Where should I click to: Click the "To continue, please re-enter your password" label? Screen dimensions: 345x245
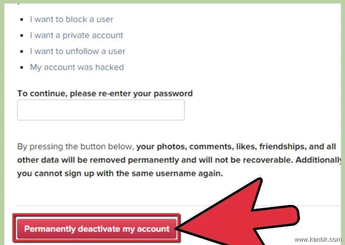click(x=105, y=93)
